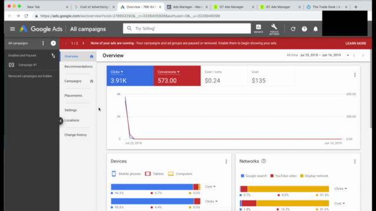This screenshot has height=211, width=376.
Task: Click the blue Clicks 3.91K tile
Action: (130, 76)
